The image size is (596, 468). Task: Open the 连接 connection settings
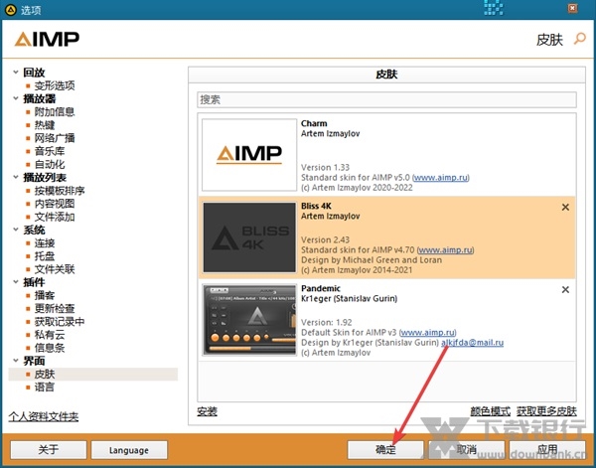click(x=45, y=242)
